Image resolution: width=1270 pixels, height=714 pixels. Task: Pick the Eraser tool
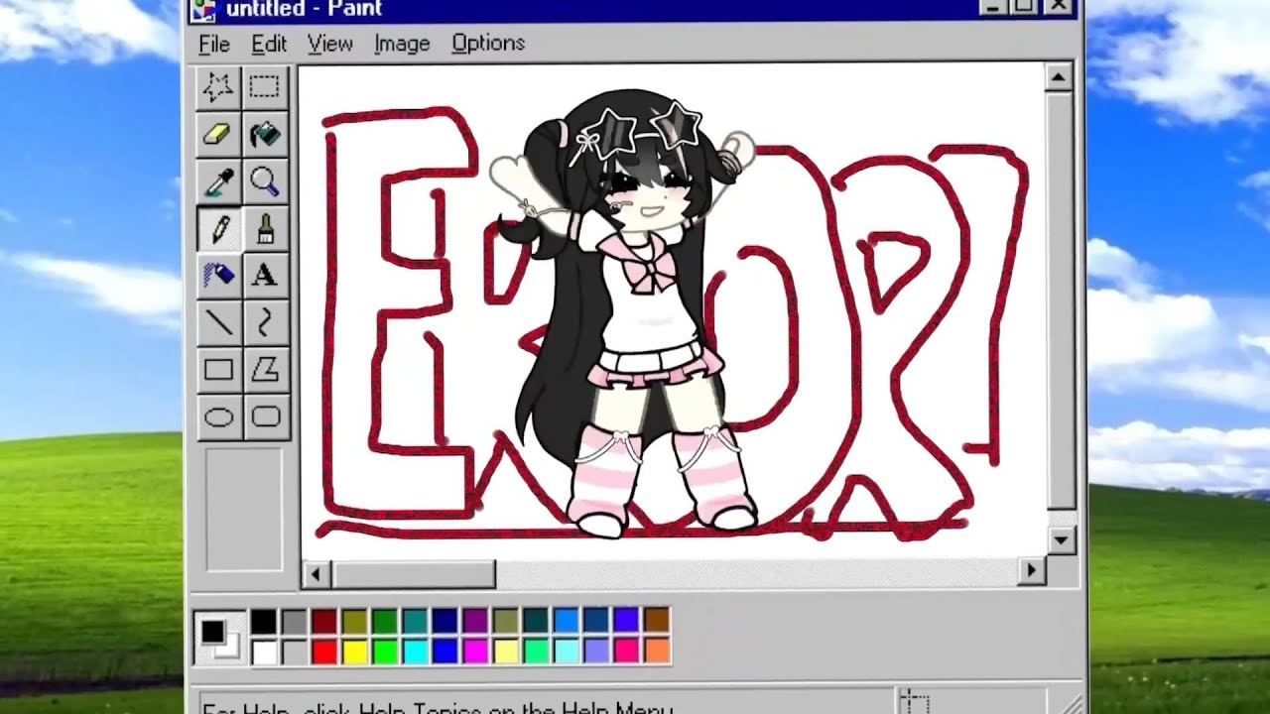[218, 134]
